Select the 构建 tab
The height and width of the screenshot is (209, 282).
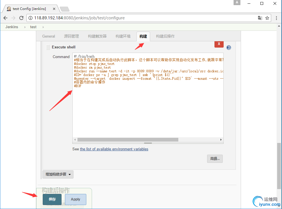[x=143, y=36]
